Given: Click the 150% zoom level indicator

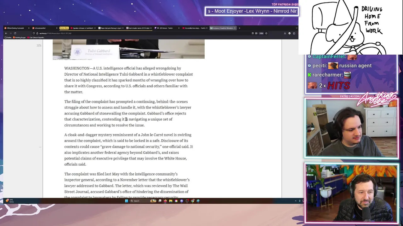Looking at the screenshot, I should click(261, 33).
